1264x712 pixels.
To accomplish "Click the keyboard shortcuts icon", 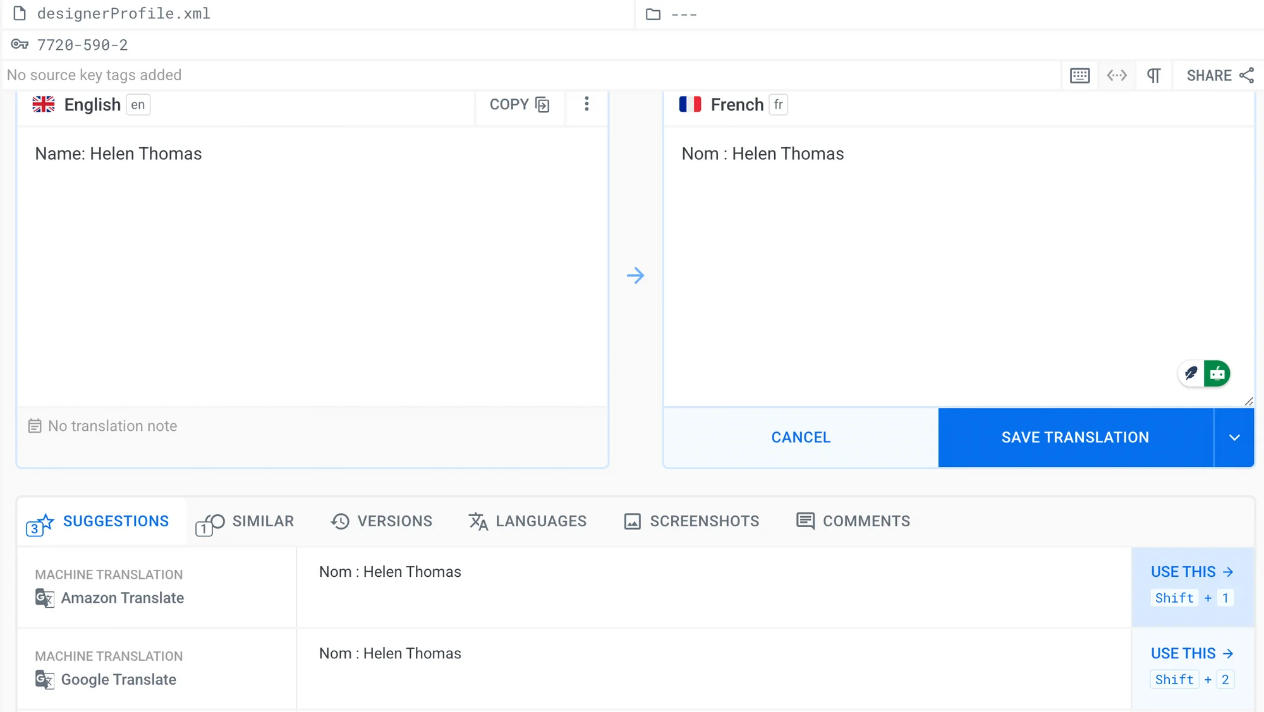I will click(x=1079, y=76).
